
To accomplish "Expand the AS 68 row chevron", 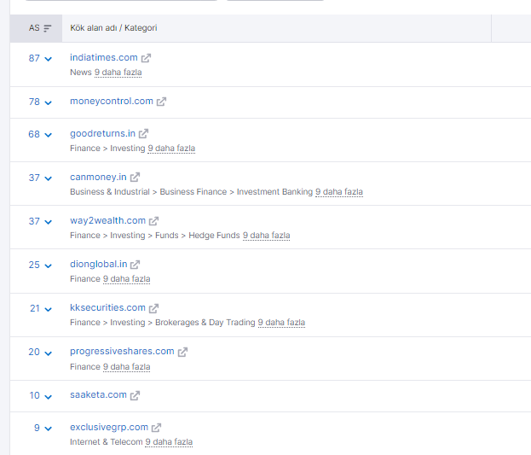I will coord(48,135).
